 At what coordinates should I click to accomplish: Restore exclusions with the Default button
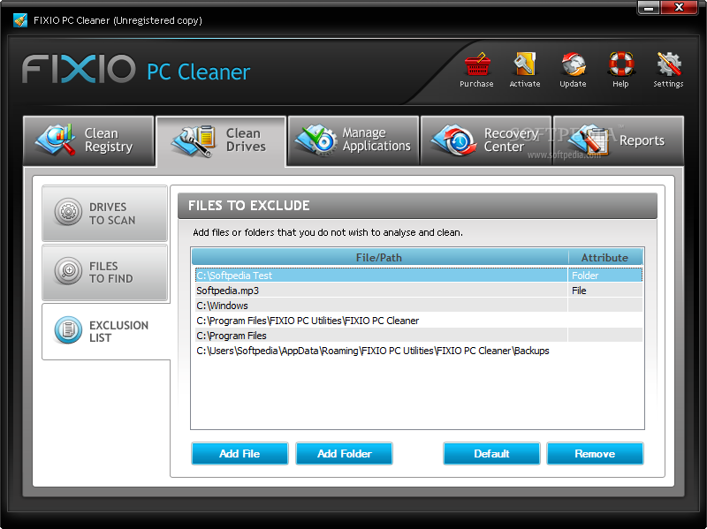tap(491, 453)
